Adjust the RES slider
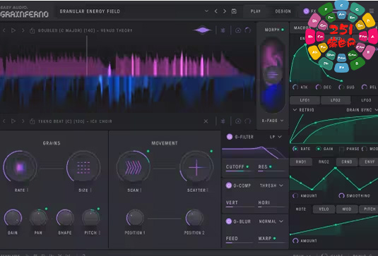The width and height of the screenshot is (378, 256). (272, 171)
